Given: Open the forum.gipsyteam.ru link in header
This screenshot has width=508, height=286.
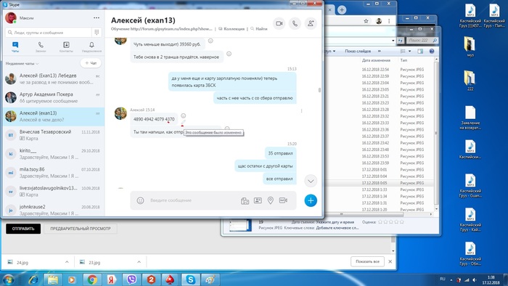Looking at the screenshot, I should 171,29.
